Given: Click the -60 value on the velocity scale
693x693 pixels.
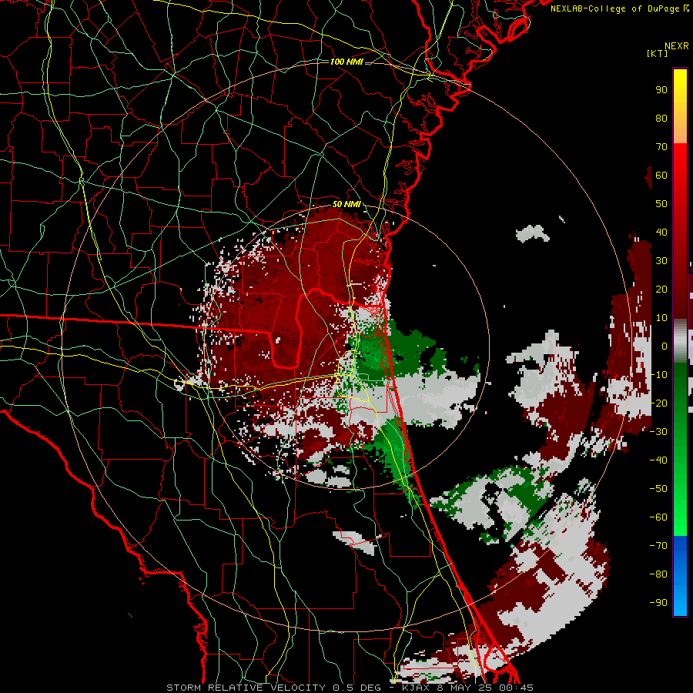Looking at the screenshot, I should click(658, 517).
